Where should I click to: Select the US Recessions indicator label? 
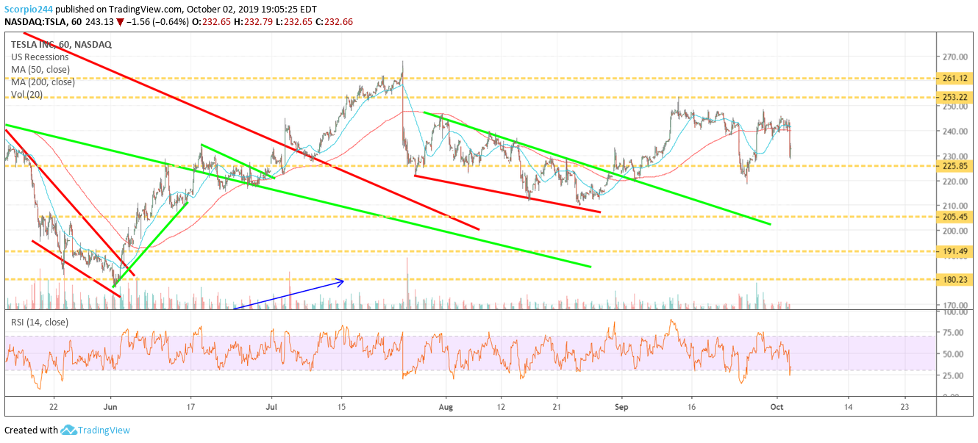point(40,57)
